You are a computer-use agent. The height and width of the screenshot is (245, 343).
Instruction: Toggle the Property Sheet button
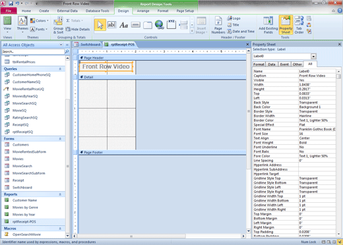tap(286, 25)
